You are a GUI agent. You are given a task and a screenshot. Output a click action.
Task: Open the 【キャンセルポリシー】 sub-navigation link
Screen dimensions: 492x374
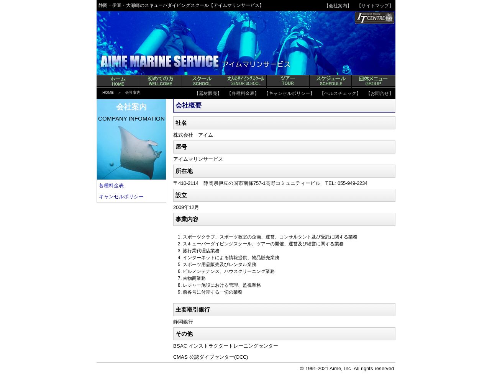289,93
